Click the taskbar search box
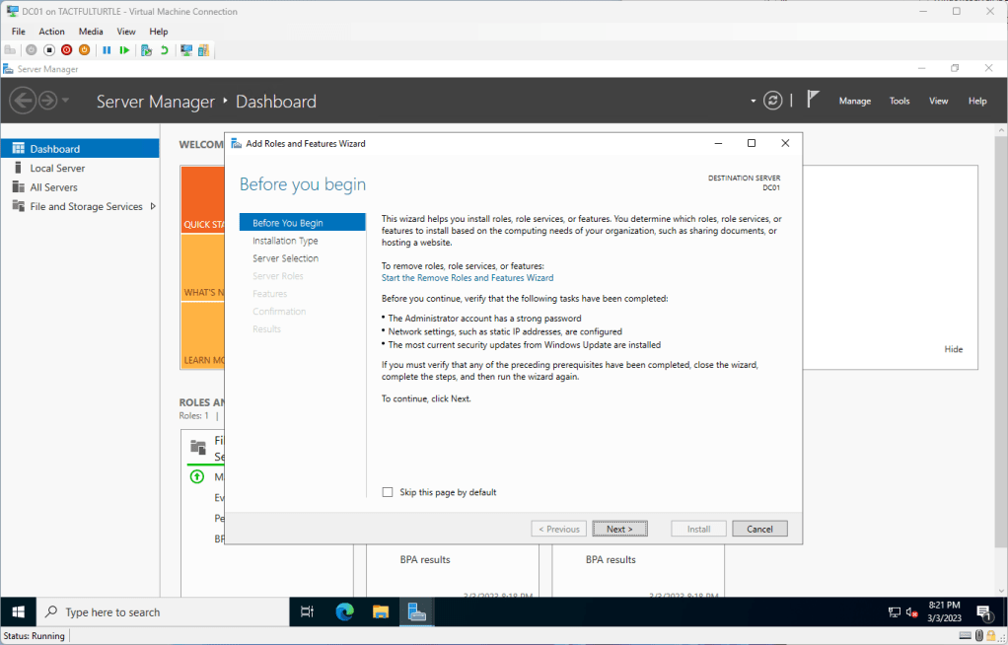The image size is (1008, 645). click(x=163, y=611)
